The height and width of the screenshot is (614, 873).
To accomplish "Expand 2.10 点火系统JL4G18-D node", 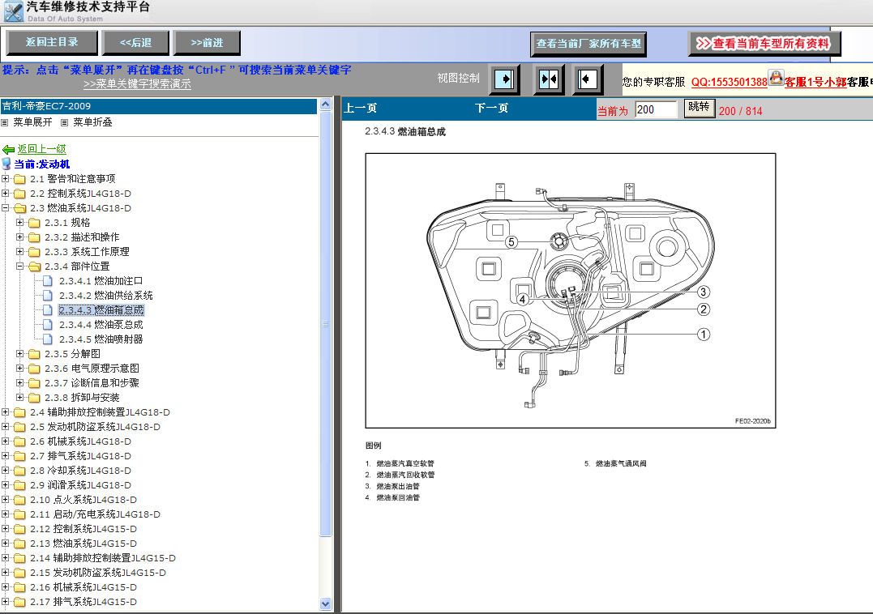I will 6,500.
